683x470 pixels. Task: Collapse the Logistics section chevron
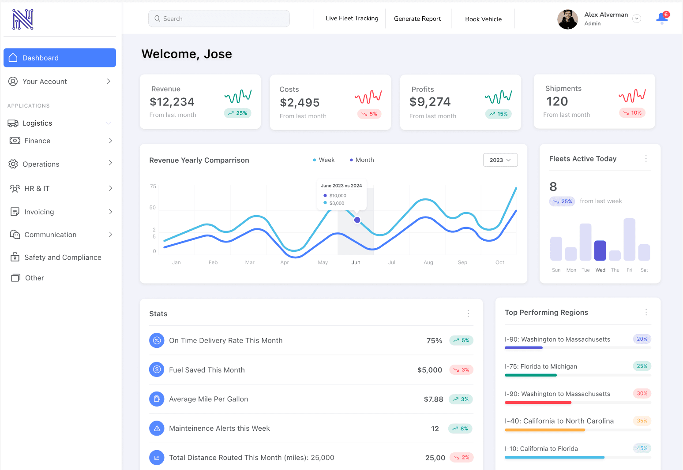109,123
